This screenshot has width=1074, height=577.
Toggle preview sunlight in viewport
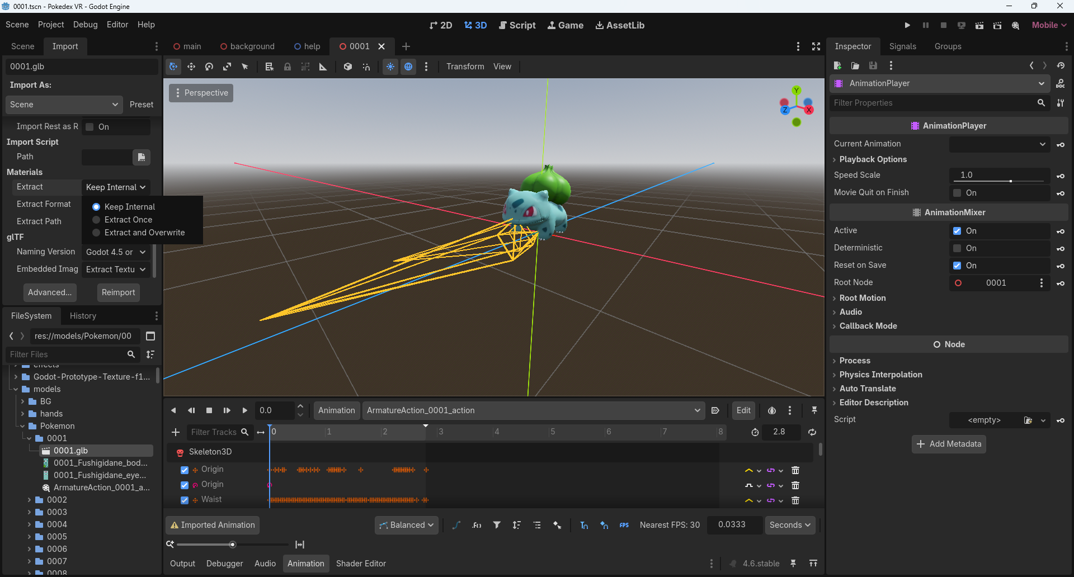pos(390,67)
